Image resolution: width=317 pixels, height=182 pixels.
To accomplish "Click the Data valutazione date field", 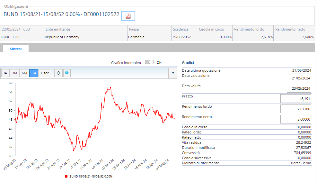I will click(x=299, y=78).
